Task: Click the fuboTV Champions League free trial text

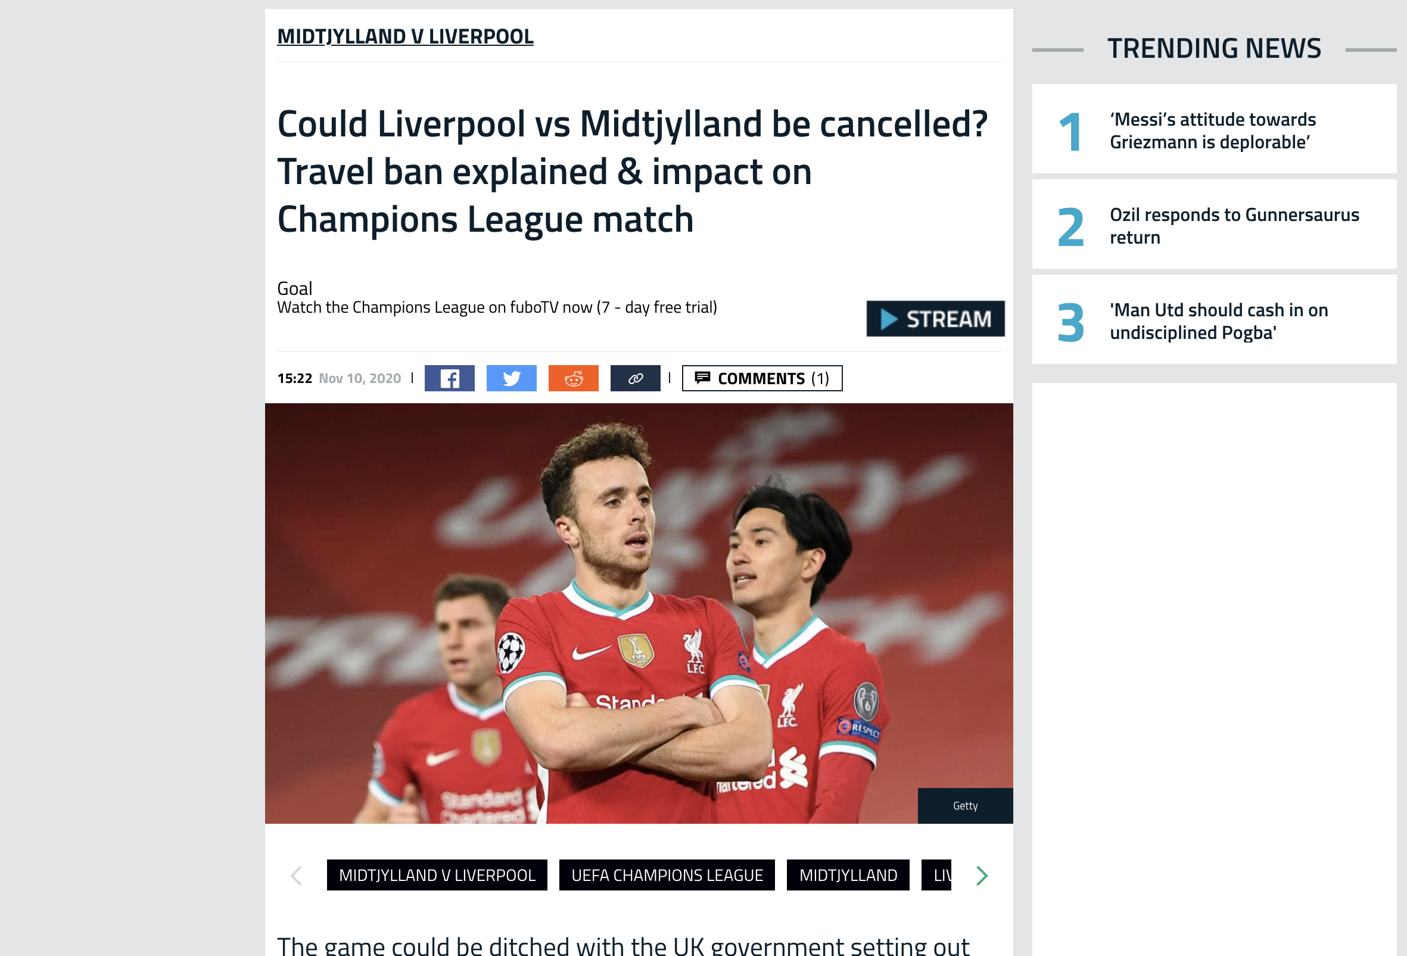Action: tap(497, 307)
